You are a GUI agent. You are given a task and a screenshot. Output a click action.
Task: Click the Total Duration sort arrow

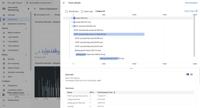(x=114, y=92)
